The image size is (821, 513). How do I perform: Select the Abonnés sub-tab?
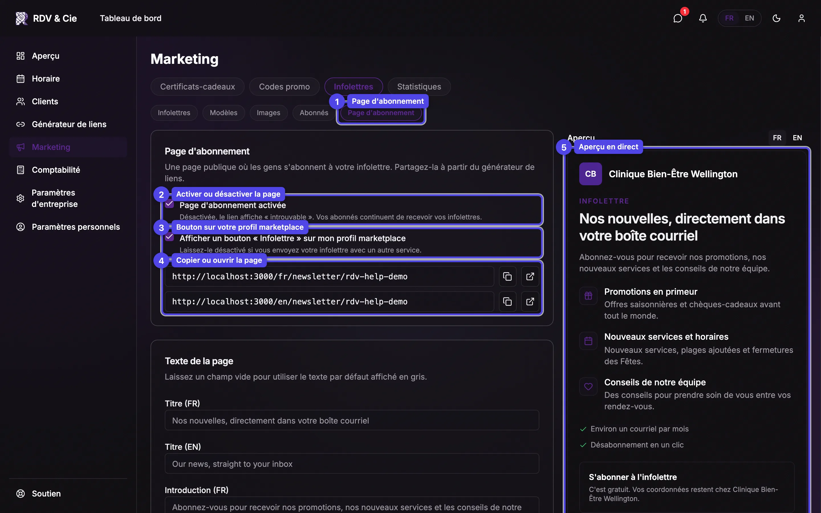[314, 113]
